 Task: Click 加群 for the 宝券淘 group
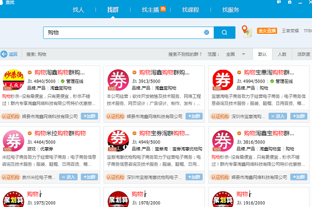(194, 177)
